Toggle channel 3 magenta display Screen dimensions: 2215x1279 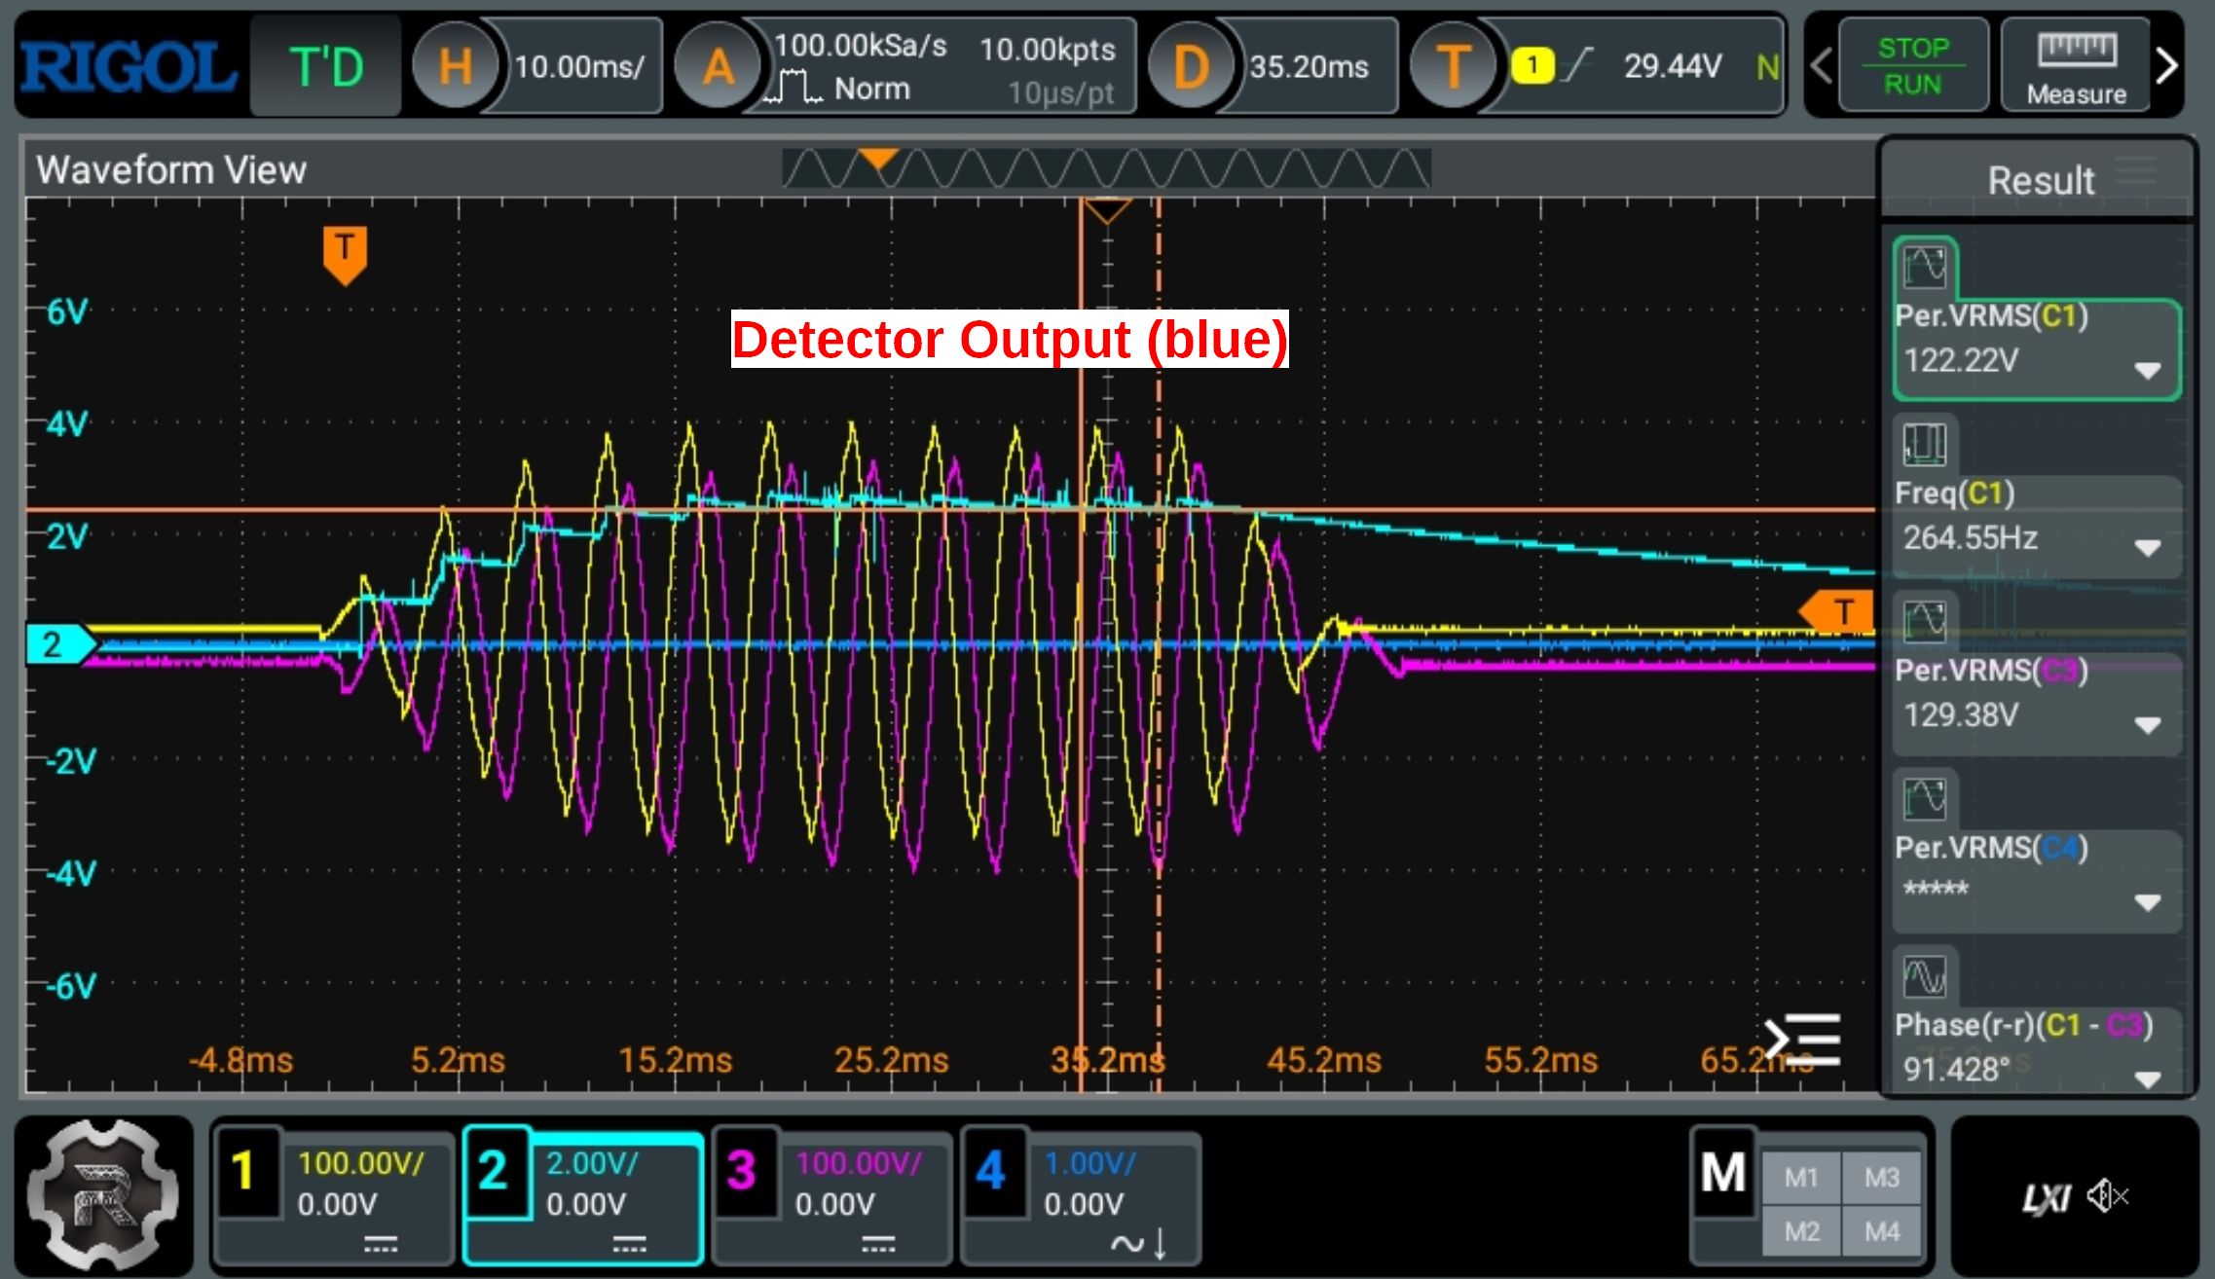[742, 1171]
